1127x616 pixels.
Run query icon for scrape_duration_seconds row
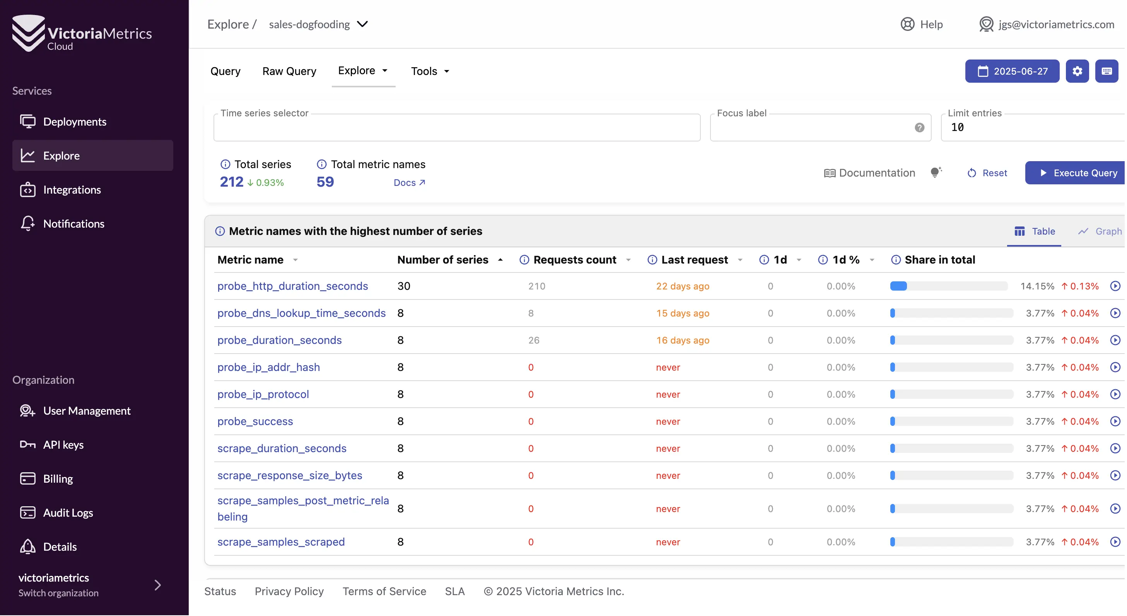[1115, 449]
